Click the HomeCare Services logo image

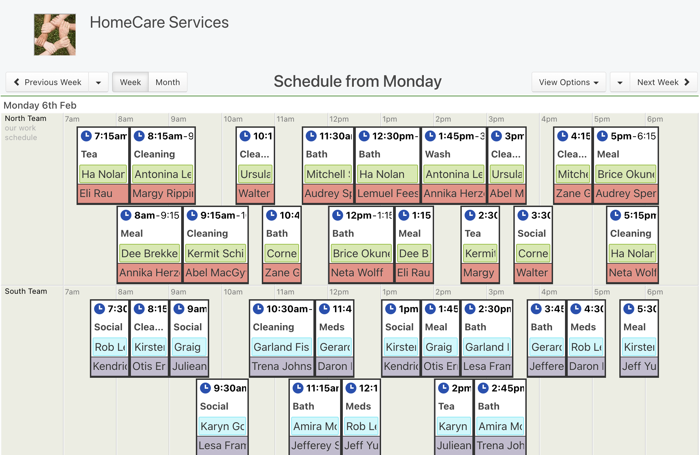(55, 35)
